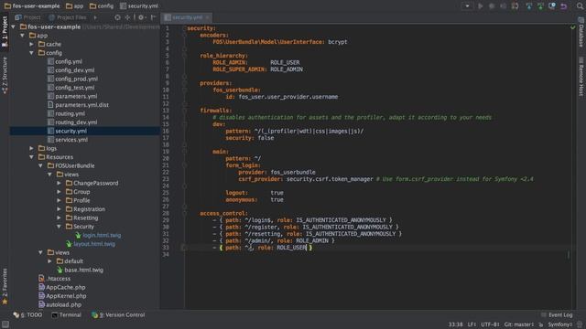The image size is (586, 329).
Task: Click the app breadcrumb
Action: click(75, 6)
